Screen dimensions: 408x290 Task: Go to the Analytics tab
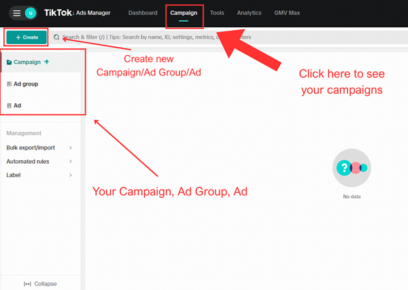point(249,13)
